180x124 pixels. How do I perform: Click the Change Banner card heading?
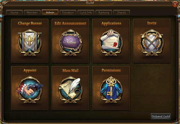[30, 23]
